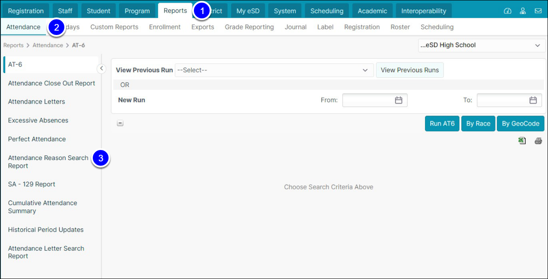Screen dimensions: 548x279
Task: Open calendar picker for From date
Action: 398,100
